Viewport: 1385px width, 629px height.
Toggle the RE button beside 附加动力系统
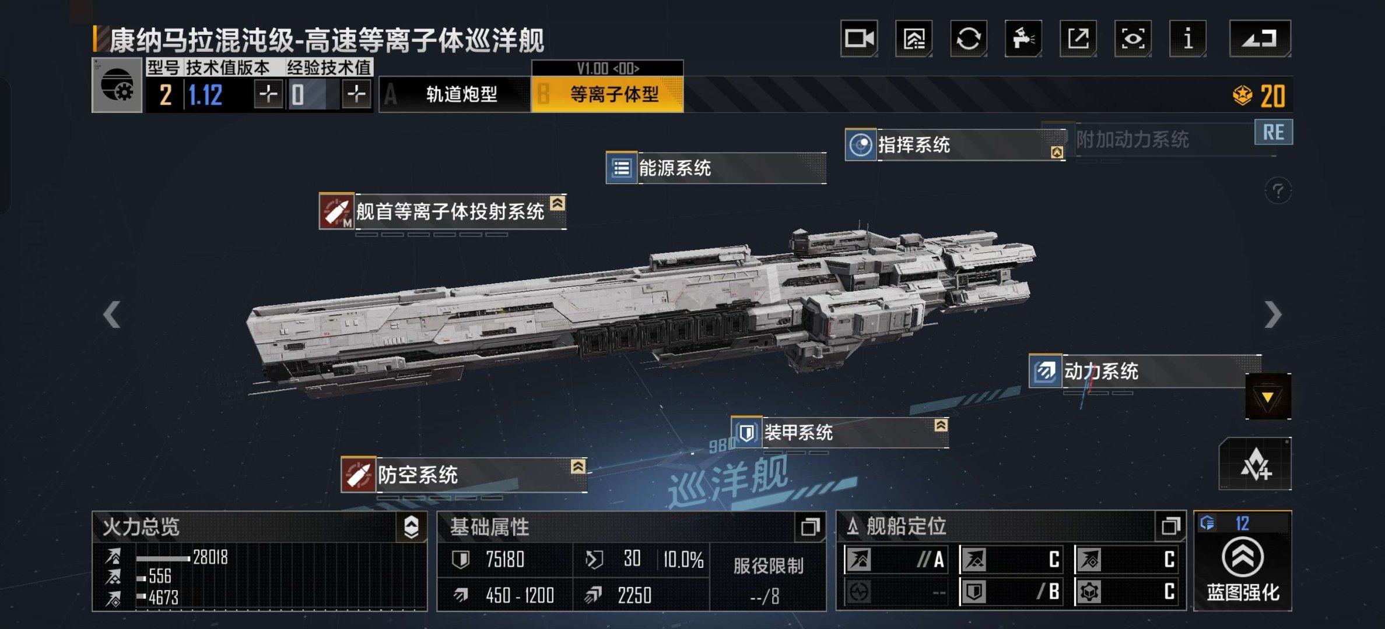pyautogui.click(x=1274, y=132)
